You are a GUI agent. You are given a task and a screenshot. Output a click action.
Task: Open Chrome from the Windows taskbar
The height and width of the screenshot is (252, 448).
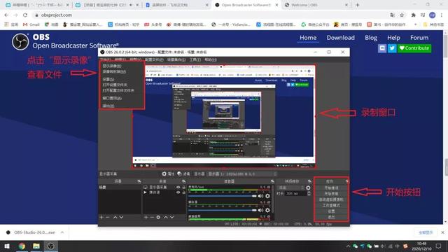click(x=22, y=246)
